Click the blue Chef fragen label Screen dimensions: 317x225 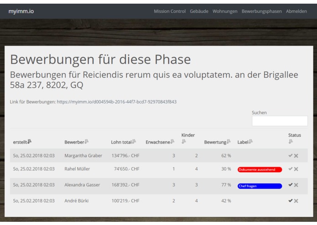[x=260, y=186]
